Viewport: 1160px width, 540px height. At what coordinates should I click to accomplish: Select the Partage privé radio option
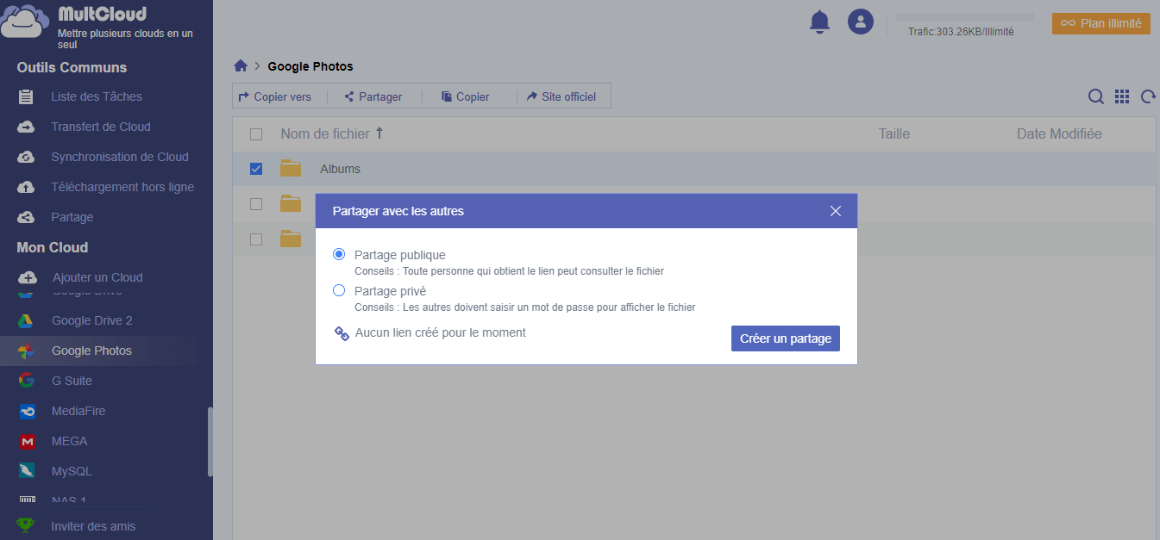pos(339,291)
